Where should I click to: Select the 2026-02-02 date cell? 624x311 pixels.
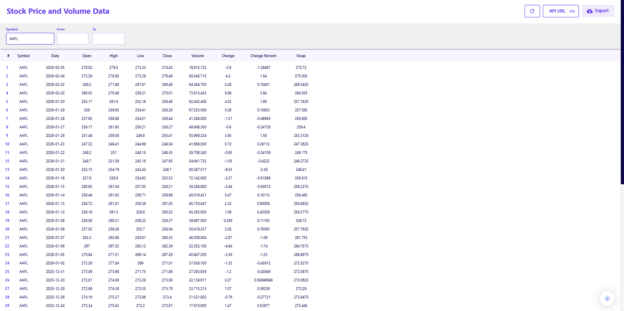click(55, 93)
